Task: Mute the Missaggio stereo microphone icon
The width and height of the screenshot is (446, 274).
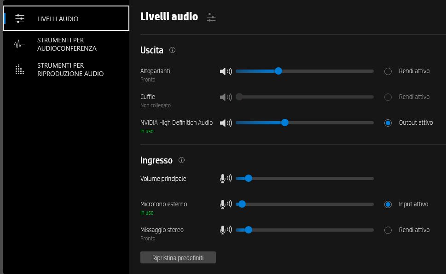Action: click(226, 230)
